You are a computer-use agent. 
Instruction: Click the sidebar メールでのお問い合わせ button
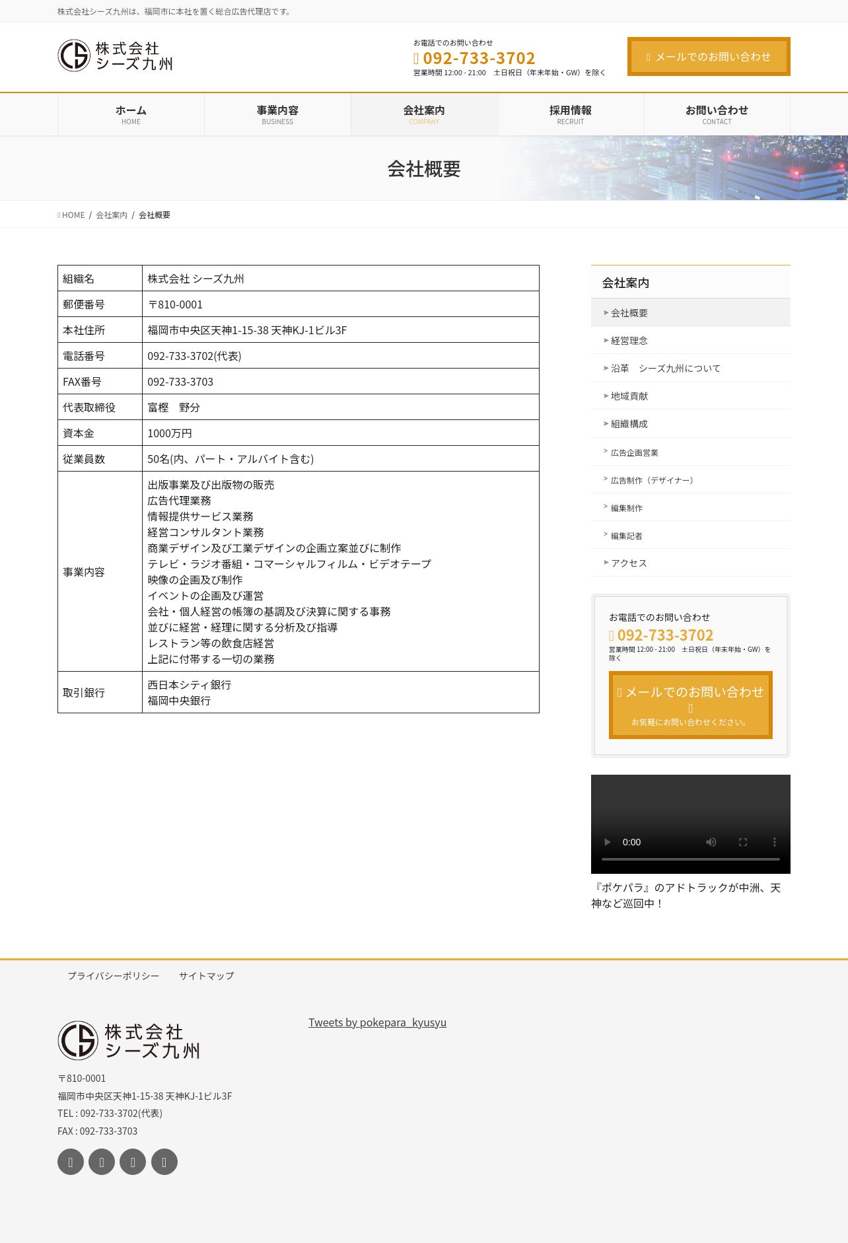(x=691, y=705)
